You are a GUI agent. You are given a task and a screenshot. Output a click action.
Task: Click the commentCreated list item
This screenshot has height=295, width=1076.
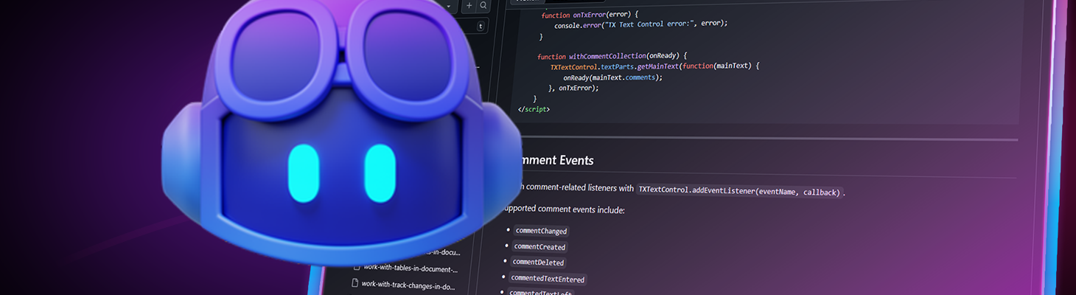click(539, 246)
